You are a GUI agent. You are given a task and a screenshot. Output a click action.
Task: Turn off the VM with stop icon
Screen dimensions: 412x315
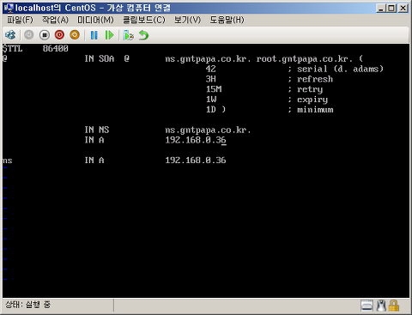(x=45, y=35)
